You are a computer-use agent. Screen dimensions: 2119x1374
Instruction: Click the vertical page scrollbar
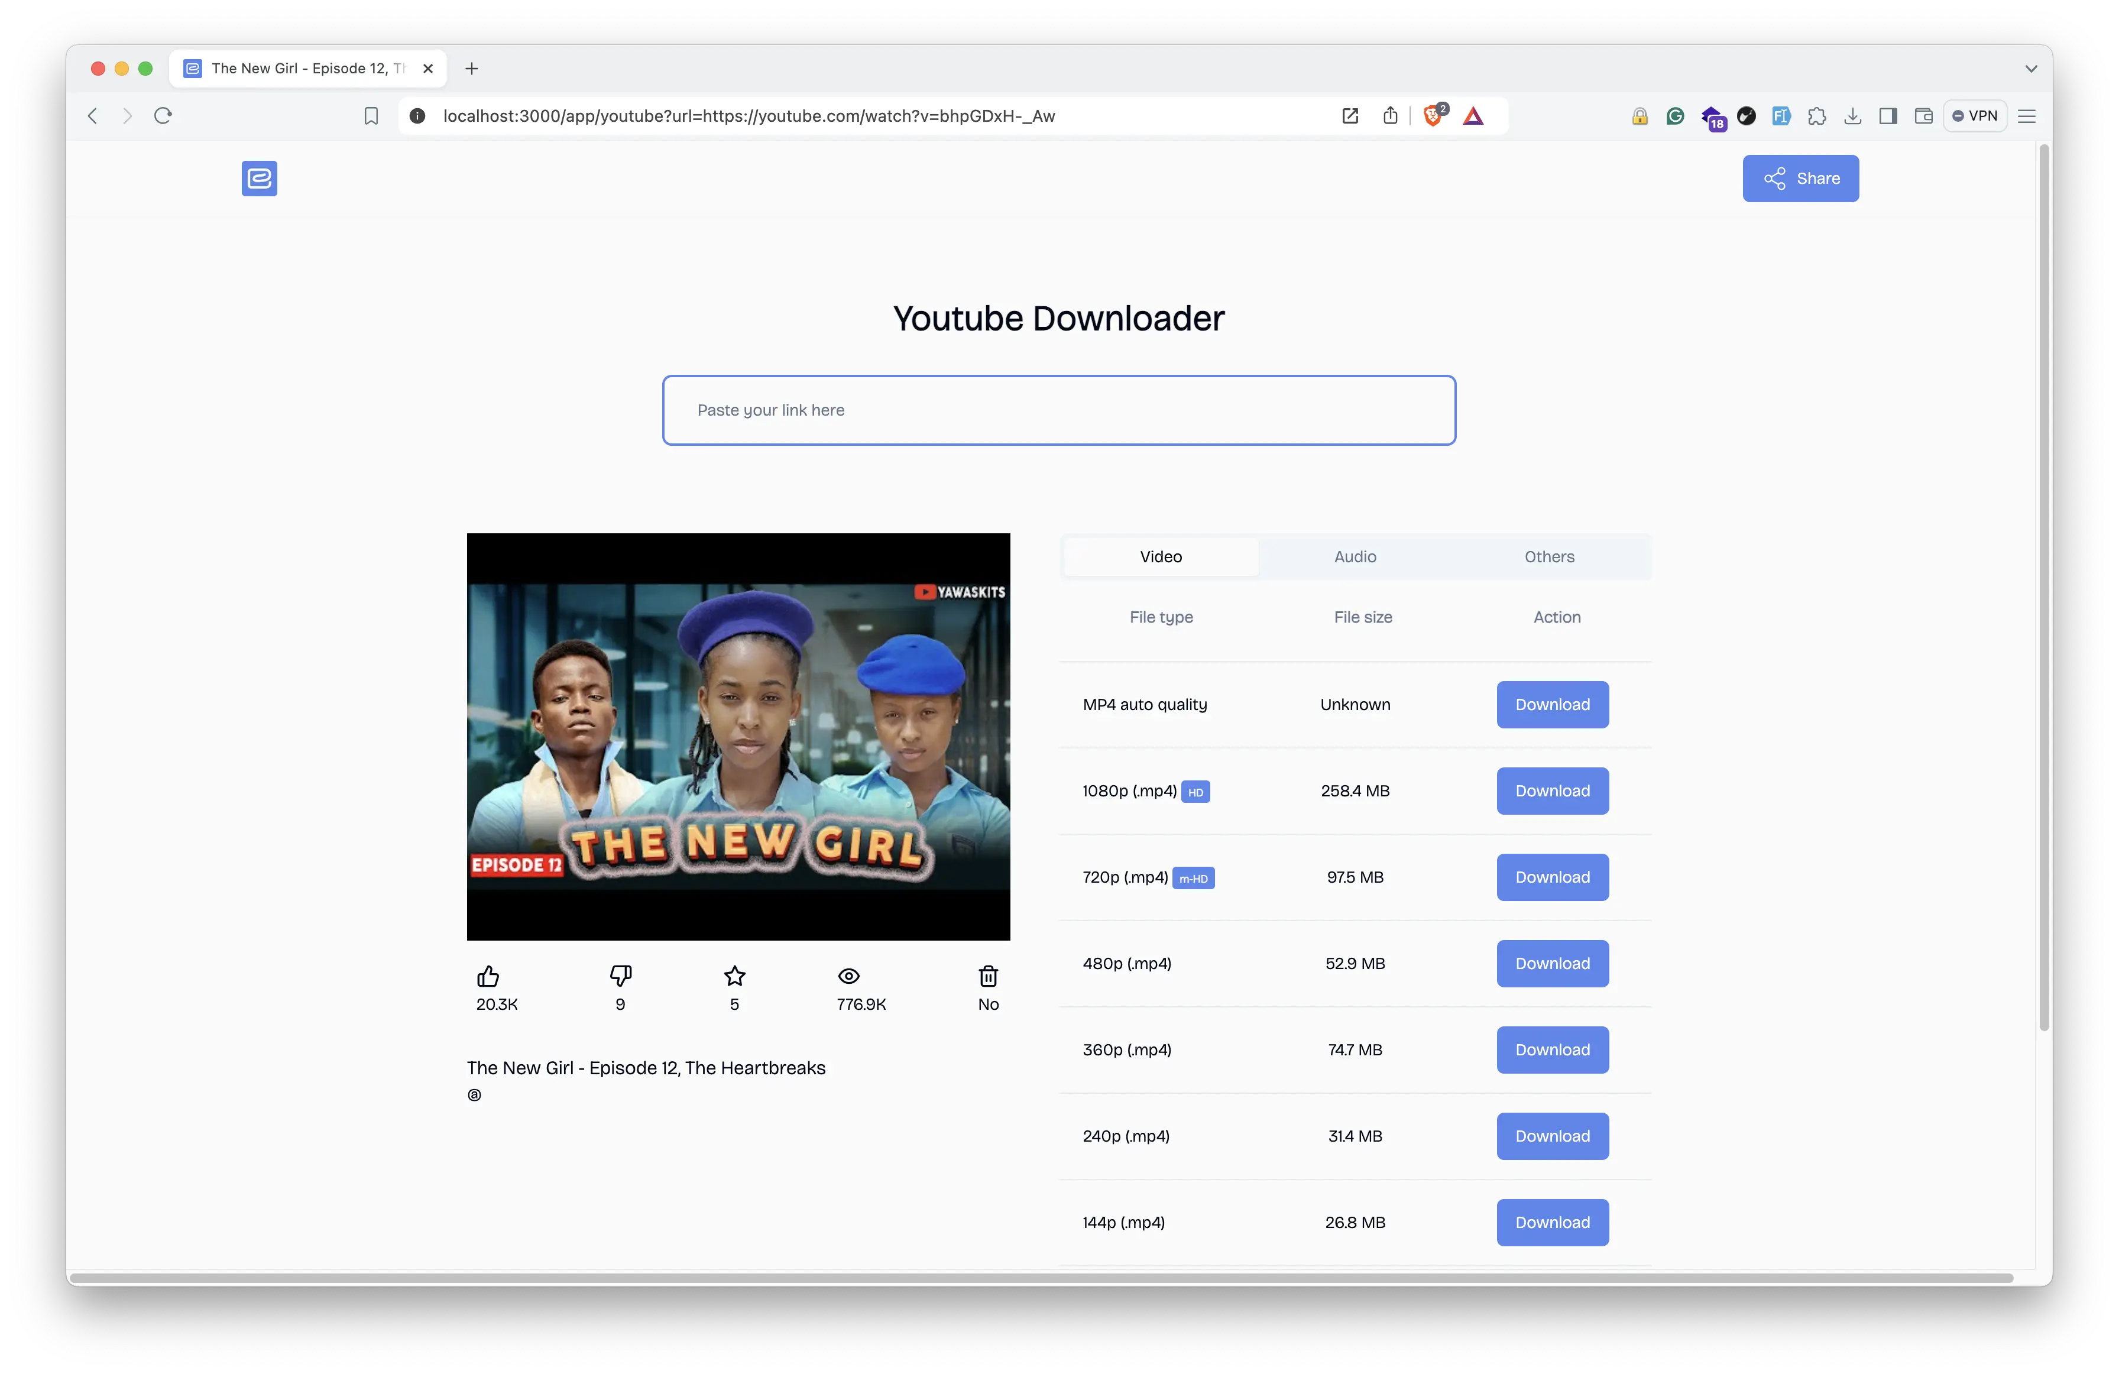[2045, 588]
